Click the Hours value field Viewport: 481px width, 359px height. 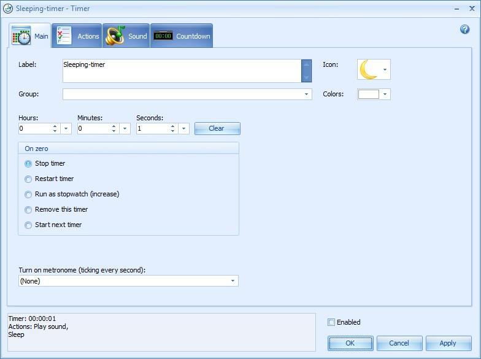[x=34, y=129]
